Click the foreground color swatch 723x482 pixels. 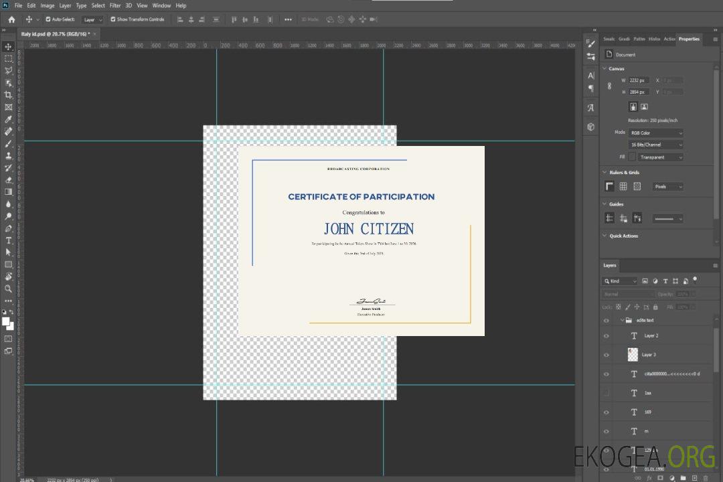(x=6, y=322)
